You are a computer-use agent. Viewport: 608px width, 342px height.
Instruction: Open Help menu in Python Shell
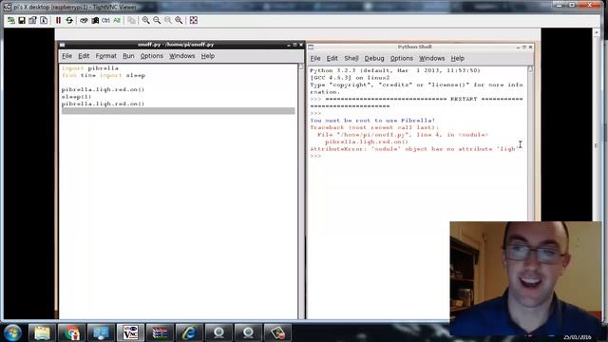[x=458, y=58]
